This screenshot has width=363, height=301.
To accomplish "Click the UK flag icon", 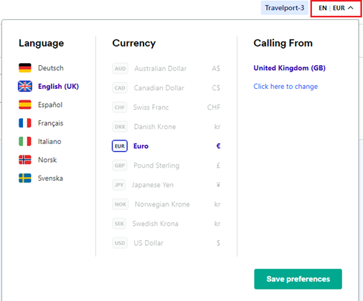I will point(25,86).
